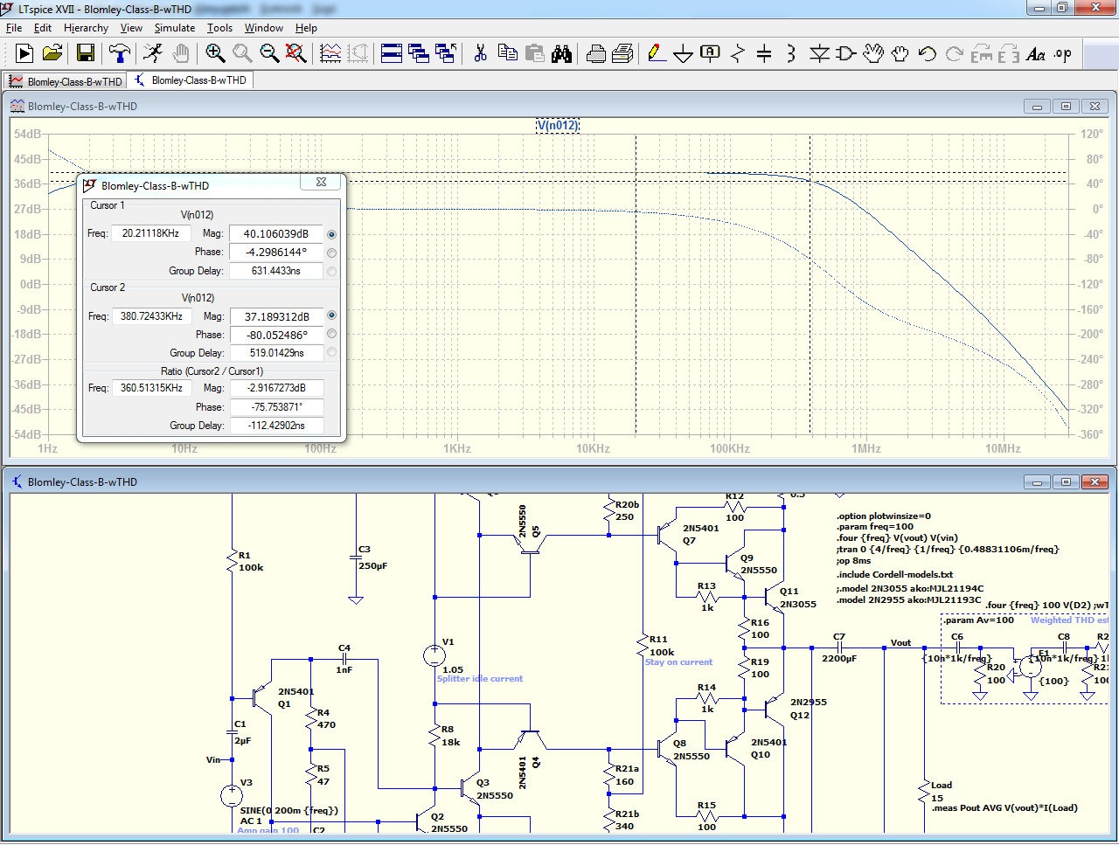Image resolution: width=1119 pixels, height=845 pixels.
Task: Select Cursor 1 Group Delay radio button
Action: [x=331, y=272]
